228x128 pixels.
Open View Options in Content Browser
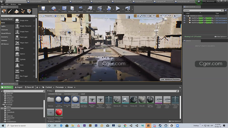[175, 121]
